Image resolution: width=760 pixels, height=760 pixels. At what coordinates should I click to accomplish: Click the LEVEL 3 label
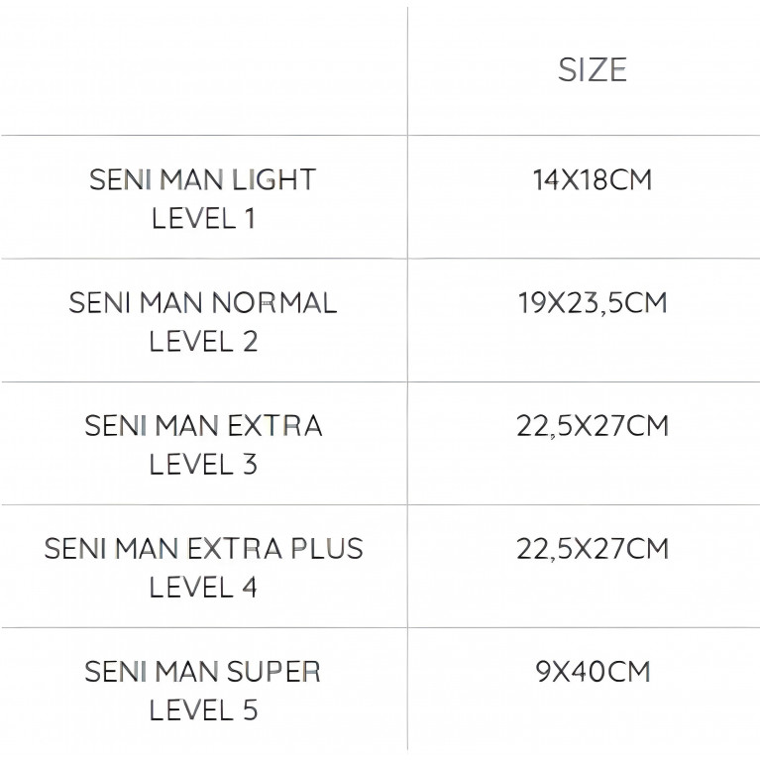click(x=203, y=464)
